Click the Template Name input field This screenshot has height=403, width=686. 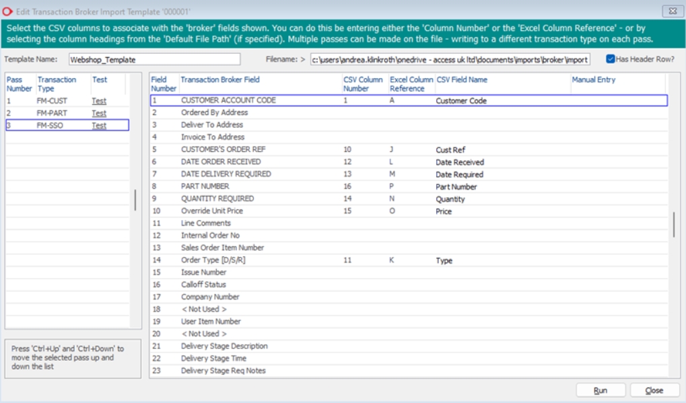coord(154,59)
